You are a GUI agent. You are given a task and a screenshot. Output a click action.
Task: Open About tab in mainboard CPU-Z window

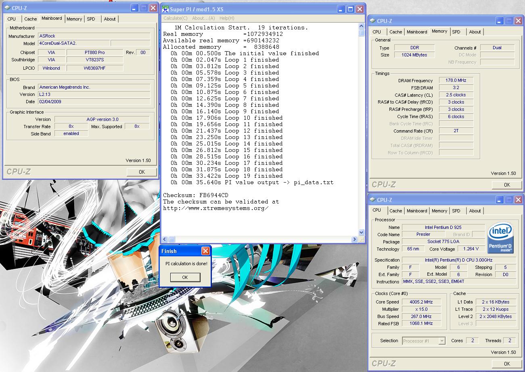(x=110, y=19)
